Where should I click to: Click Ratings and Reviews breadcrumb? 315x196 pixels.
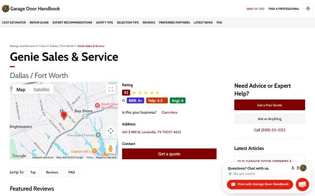point(23,46)
